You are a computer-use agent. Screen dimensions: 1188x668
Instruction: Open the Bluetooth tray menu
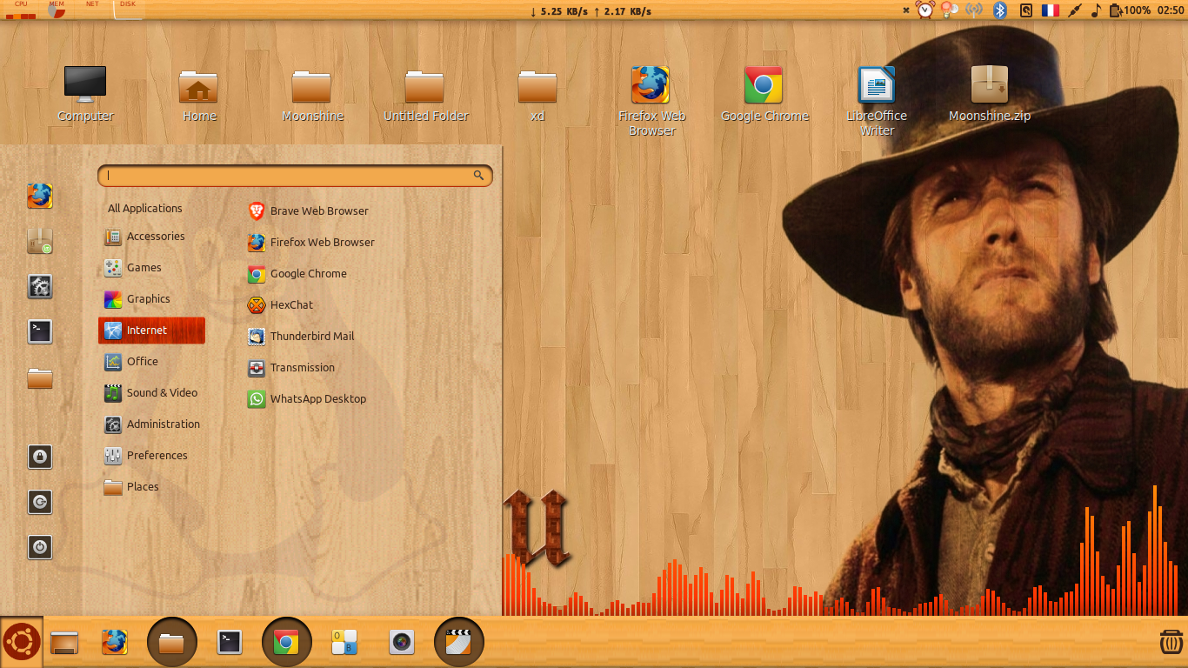(x=1000, y=10)
